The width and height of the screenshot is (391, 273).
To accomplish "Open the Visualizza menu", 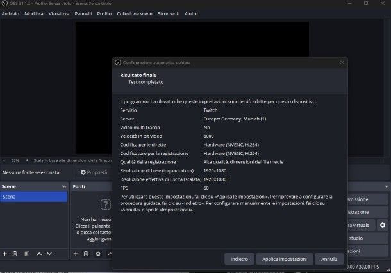I will tap(59, 13).
